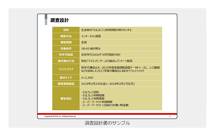Select the 標本抽出方法 label cell
The height and width of the screenshot is (136, 215).
[x=66, y=61]
